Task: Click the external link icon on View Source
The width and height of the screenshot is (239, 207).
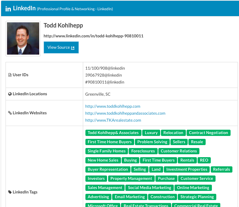Action: click(73, 48)
